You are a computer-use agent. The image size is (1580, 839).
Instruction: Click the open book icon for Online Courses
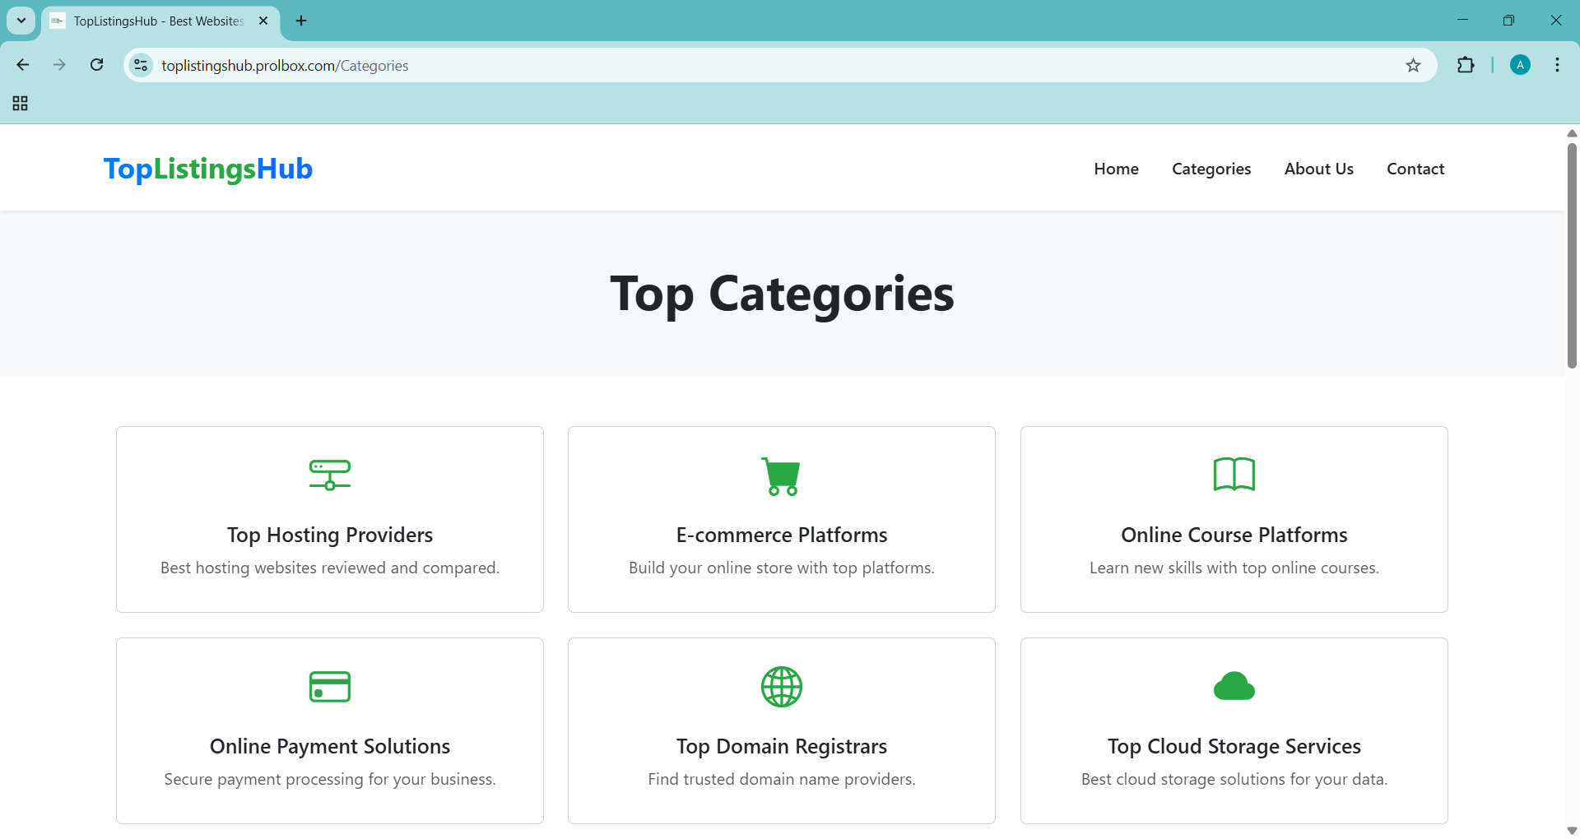point(1234,475)
